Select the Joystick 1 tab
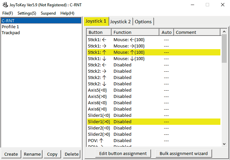The height and width of the screenshot is (160, 230). tap(96, 21)
